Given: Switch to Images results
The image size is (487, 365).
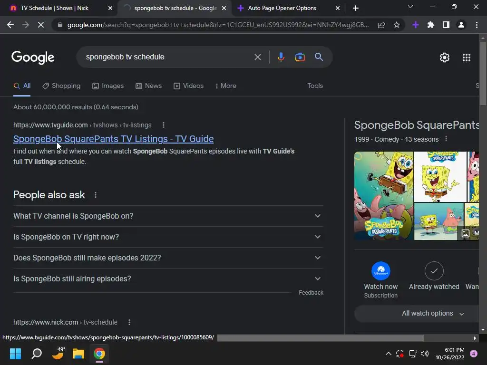Looking at the screenshot, I should pos(108,86).
